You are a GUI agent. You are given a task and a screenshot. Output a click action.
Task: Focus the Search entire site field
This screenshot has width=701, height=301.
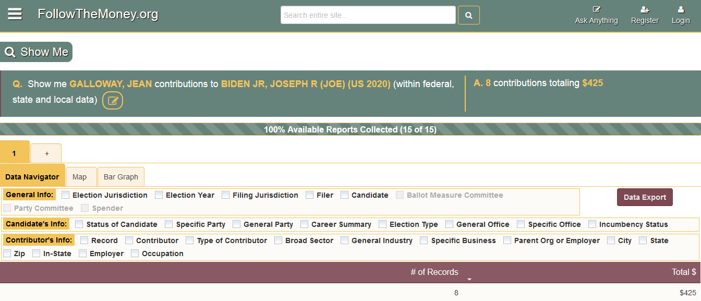point(368,15)
